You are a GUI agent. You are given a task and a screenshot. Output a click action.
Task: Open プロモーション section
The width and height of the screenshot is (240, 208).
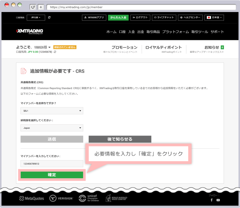tap(120, 49)
